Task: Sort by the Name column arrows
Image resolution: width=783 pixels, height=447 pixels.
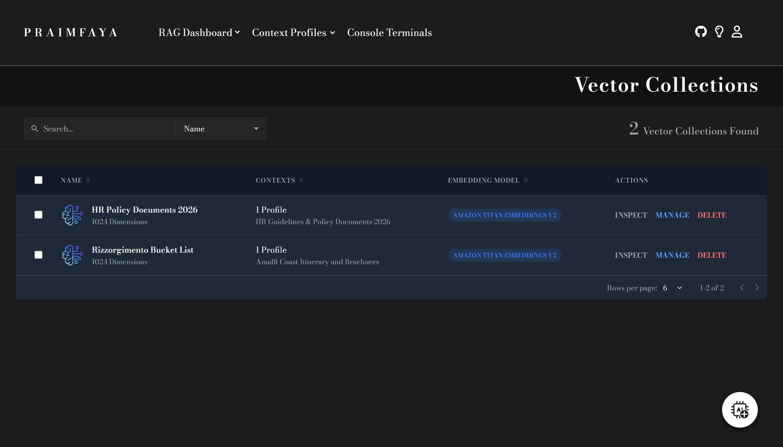Action: (88, 180)
